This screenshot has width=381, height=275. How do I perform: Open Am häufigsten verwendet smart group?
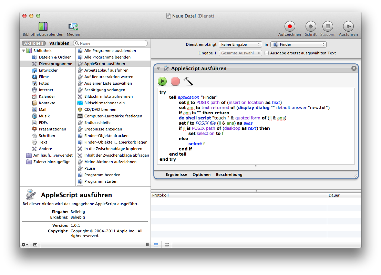pos(48,156)
